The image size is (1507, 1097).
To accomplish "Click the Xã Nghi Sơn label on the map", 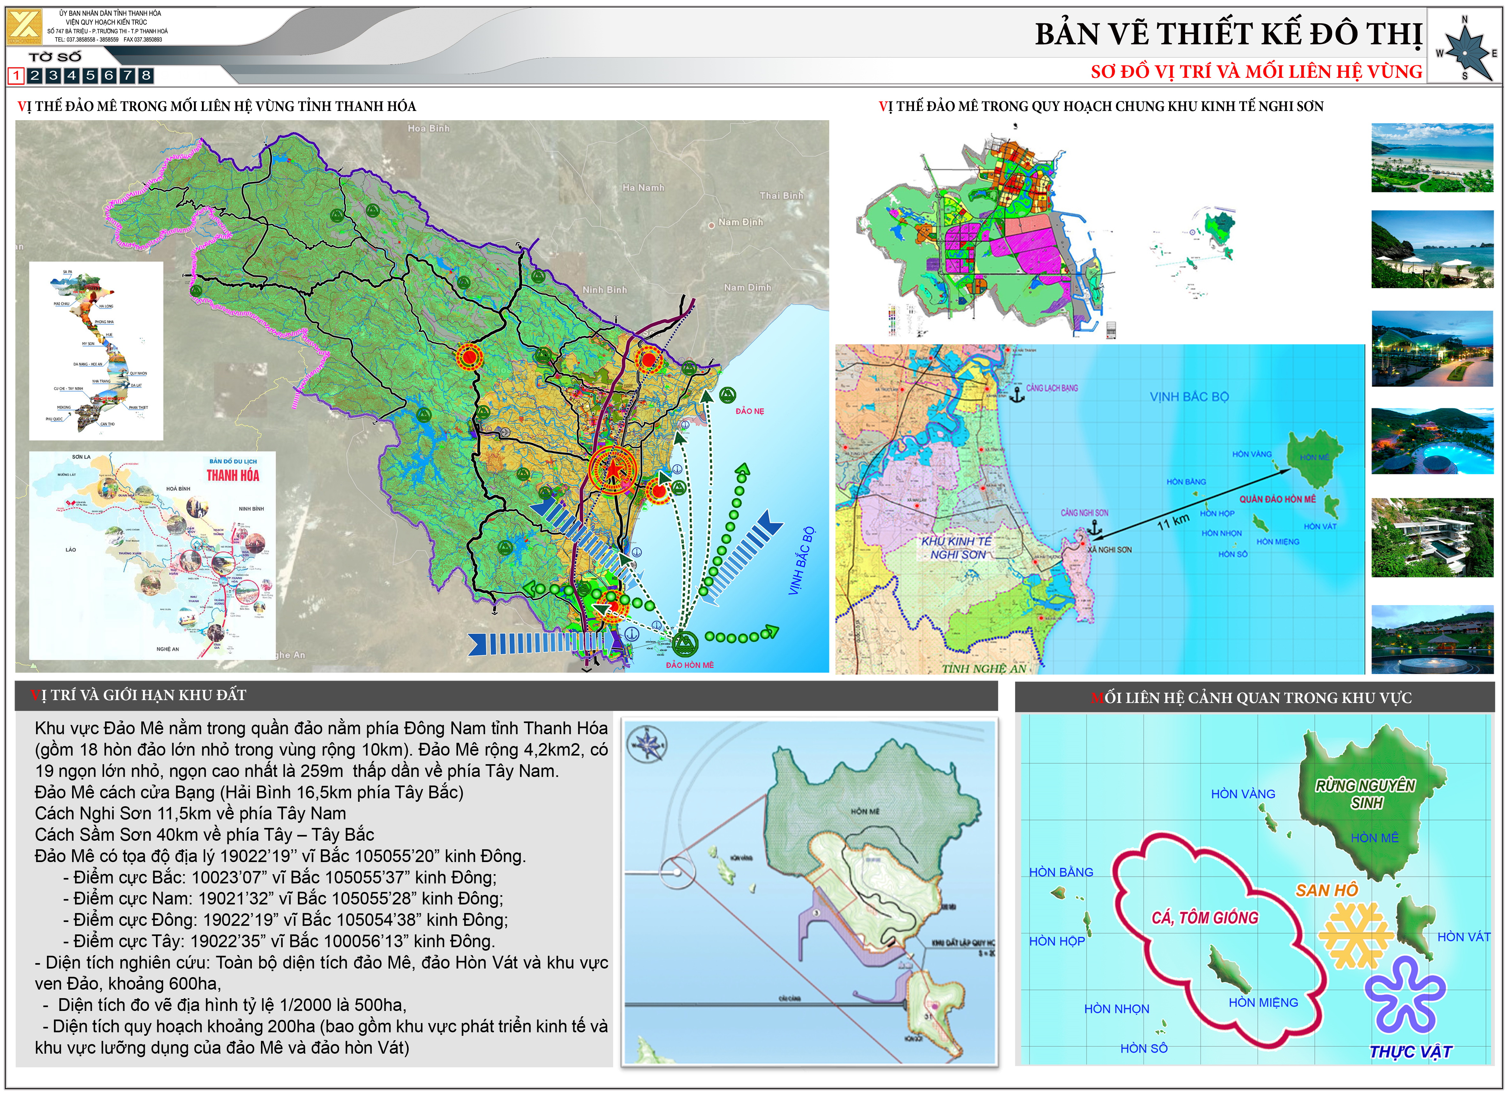I will click(1109, 550).
